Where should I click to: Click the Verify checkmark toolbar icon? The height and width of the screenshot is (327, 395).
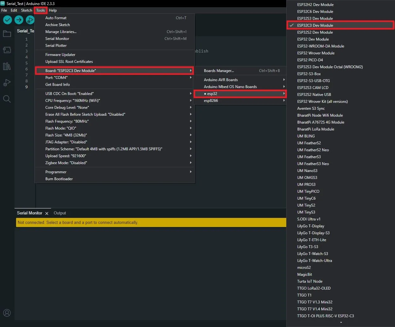pyautogui.click(x=8, y=20)
